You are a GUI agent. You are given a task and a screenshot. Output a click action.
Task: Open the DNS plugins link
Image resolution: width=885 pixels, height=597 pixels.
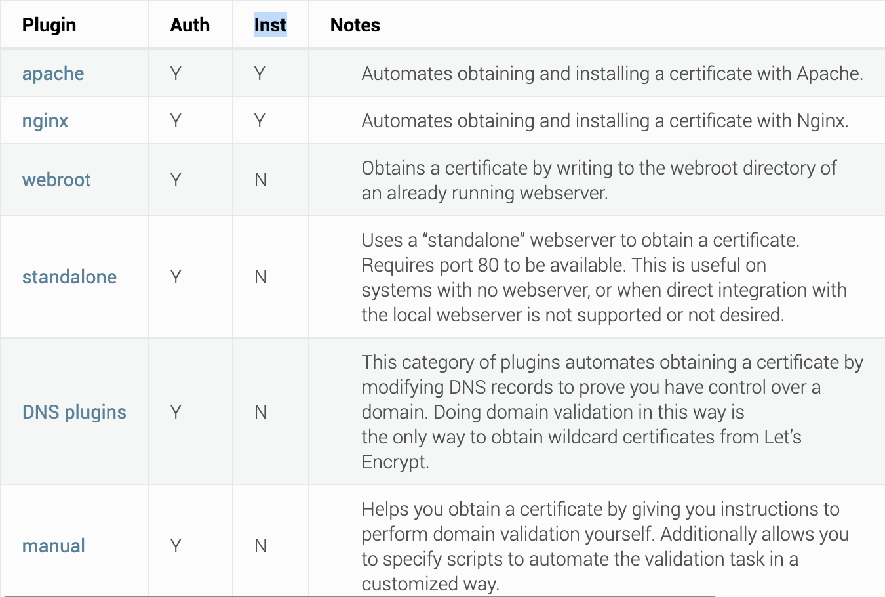[x=74, y=412]
